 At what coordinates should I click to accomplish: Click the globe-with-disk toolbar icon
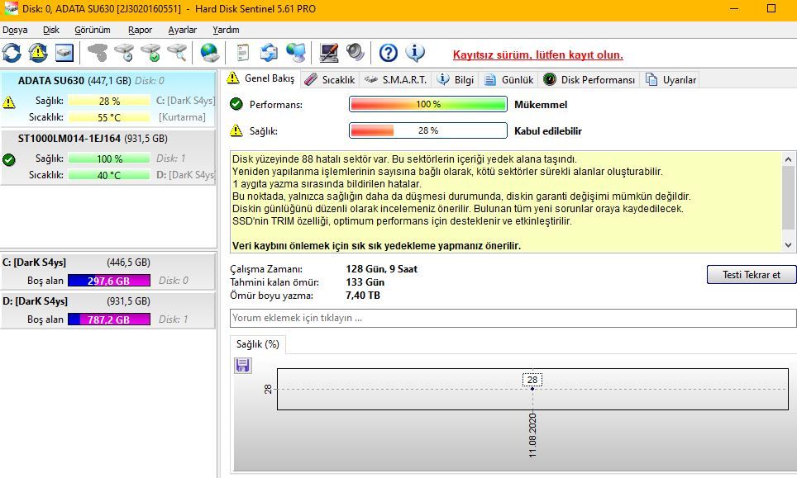[x=209, y=53]
